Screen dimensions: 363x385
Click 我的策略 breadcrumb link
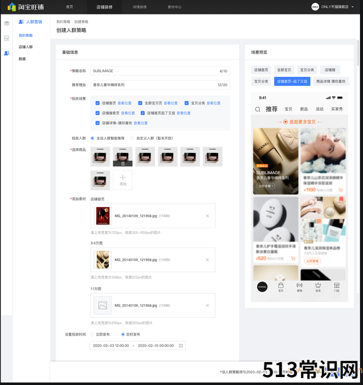pos(63,21)
